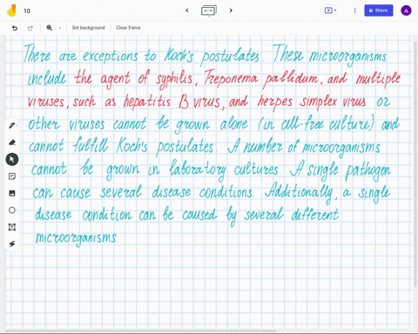Screen dimensions: 418x334
Task: Open the more options menu
Action: 354,10
